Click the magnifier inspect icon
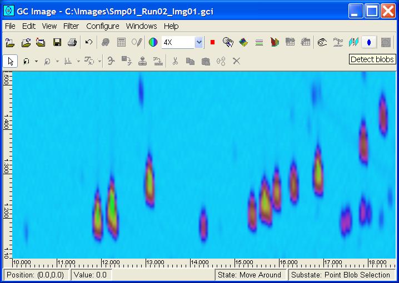The height and width of the screenshot is (283, 399). 227,42
